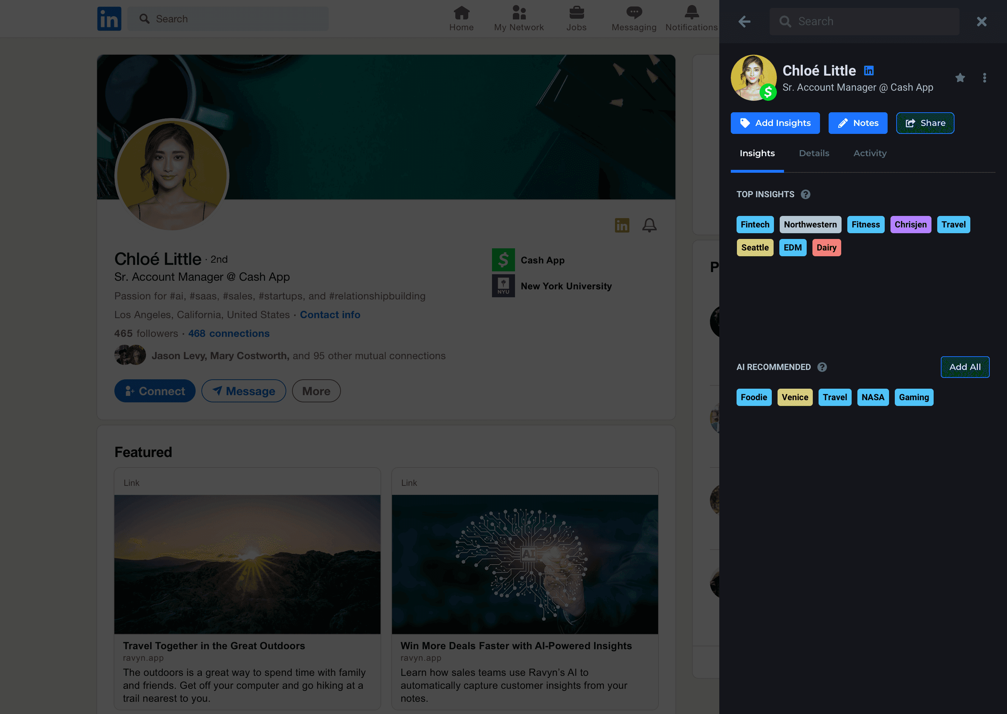
Task: Open the Notifications bell icon
Action: tap(691, 13)
